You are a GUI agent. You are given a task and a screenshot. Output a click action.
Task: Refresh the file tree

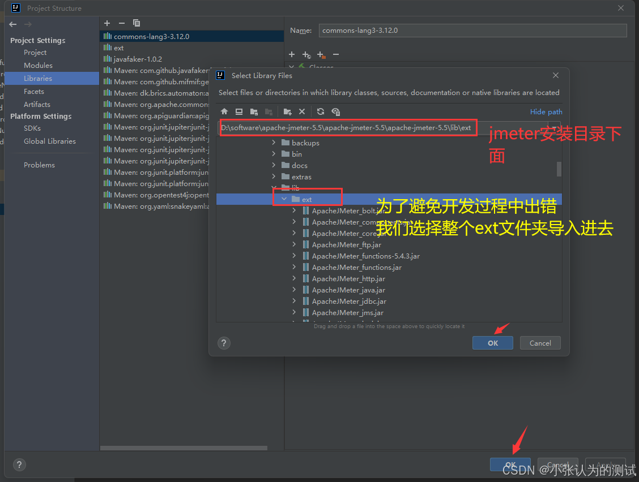point(321,111)
